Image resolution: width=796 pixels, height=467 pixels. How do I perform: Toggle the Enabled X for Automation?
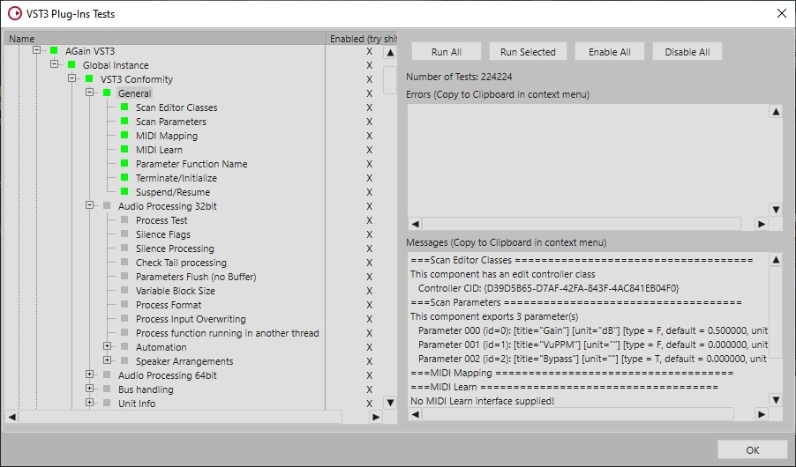coord(369,347)
